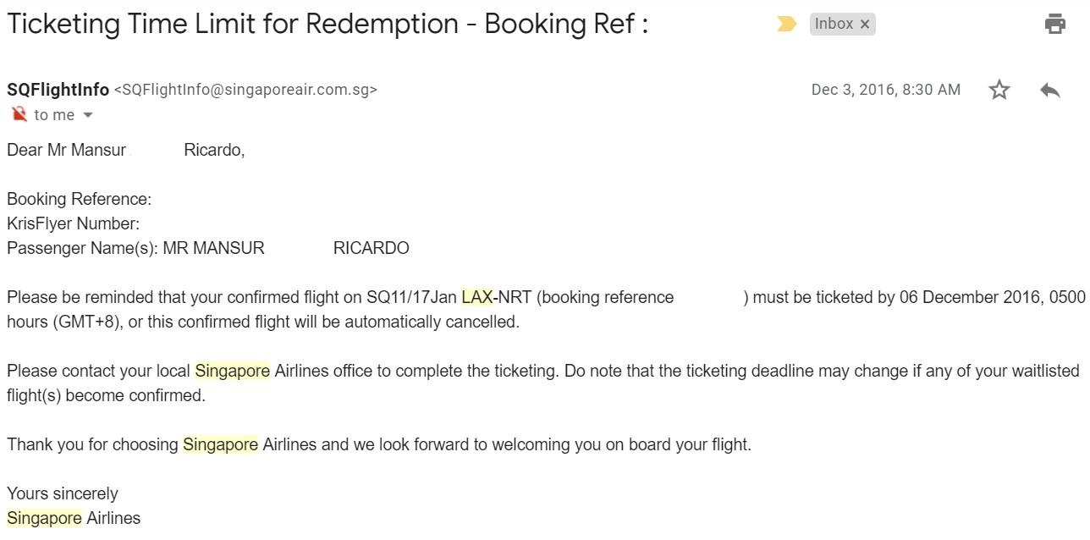The height and width of the screenshot is (540, 1090).
Task: Click highlighted Singapore in the signature line
Action: click(44, 518)
